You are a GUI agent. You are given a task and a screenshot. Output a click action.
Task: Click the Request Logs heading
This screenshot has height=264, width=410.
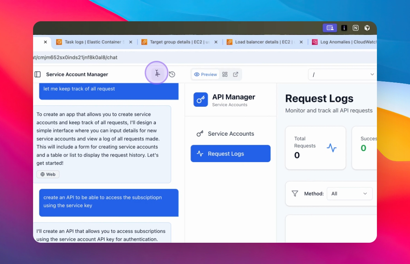(319, 99)
